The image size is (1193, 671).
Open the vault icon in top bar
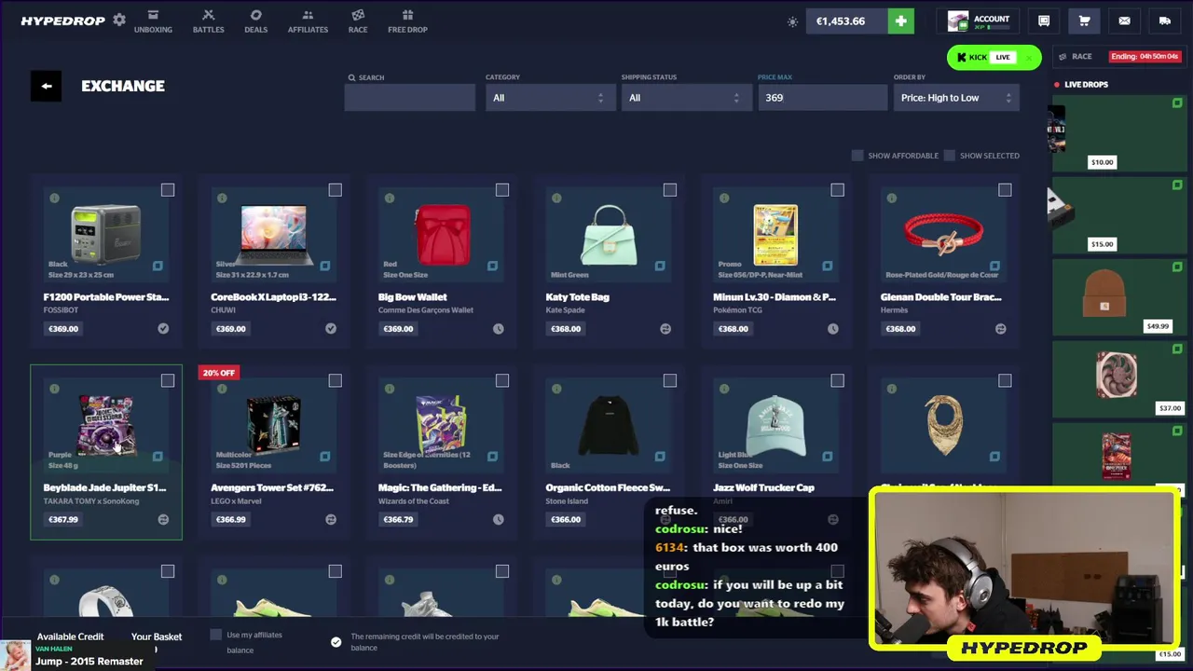(1044, 21)
